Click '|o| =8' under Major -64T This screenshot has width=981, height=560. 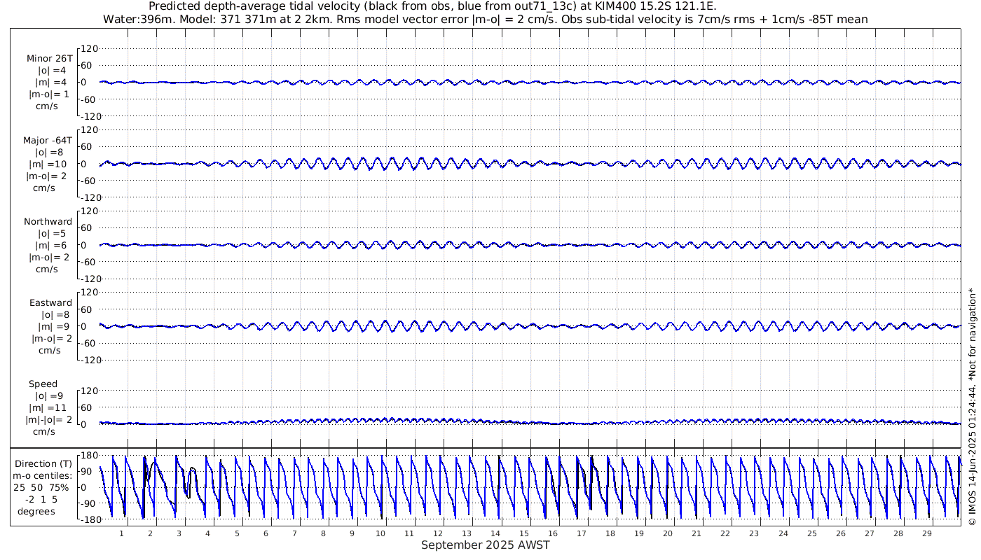(x=50, y=153)
